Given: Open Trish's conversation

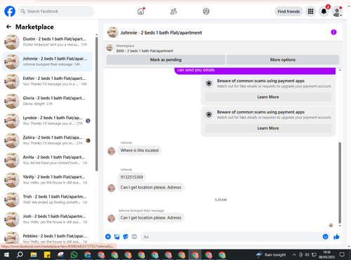Looking at the screenshot, I should (x=47, y=199).
